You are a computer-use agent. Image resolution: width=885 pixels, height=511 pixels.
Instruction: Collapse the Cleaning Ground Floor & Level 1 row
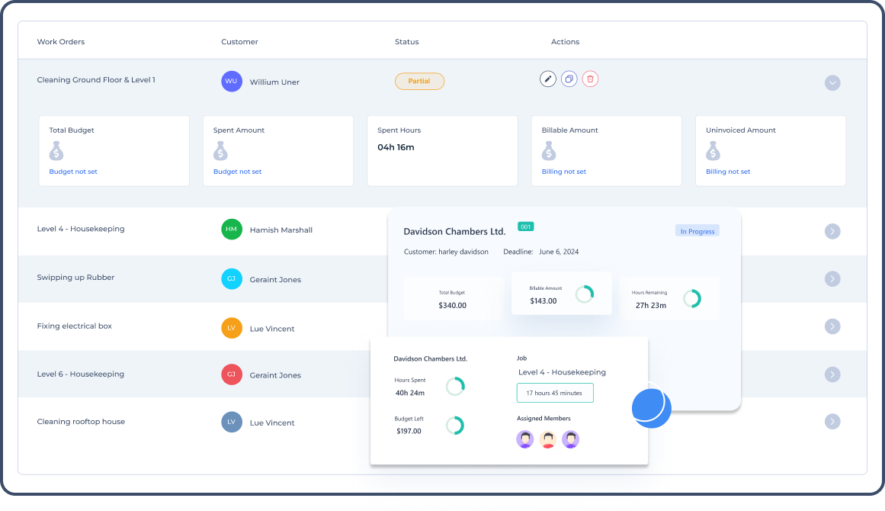pos(832,82)
